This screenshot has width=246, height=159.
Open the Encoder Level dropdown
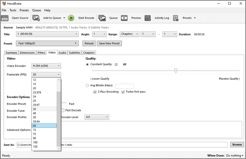pos(97,117)
